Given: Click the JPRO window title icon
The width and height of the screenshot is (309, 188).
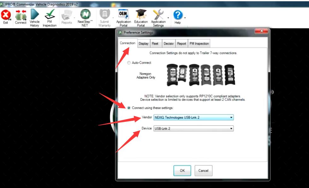Looking at the screenshot, I should pyautogui.click(x=2, y=4).
